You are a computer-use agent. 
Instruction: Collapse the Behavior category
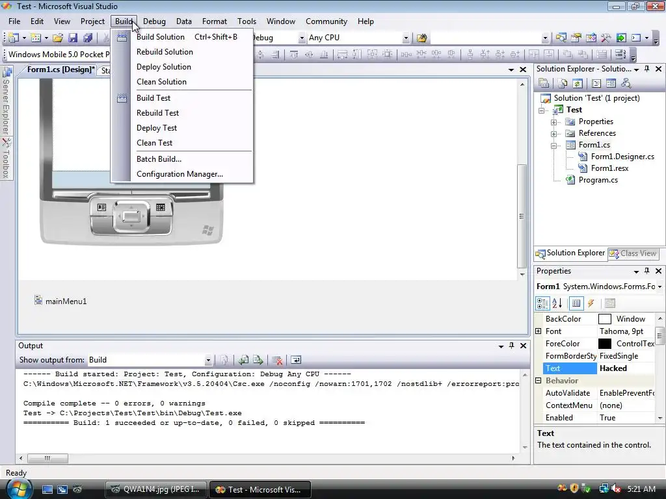click(539, 381)
